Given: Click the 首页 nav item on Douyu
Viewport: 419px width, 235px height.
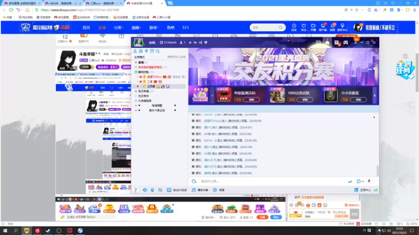Looking at the screenshot, I should (x=86, y=28).
